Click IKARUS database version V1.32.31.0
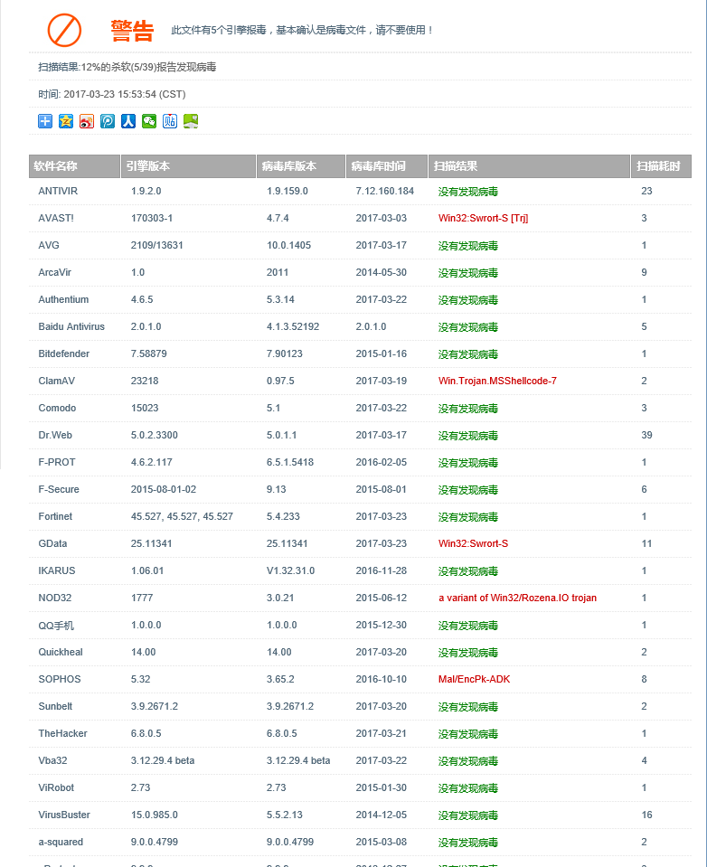The height and width of the screenshot is (867, 707). pyautogui.click(x=291, y=570)
